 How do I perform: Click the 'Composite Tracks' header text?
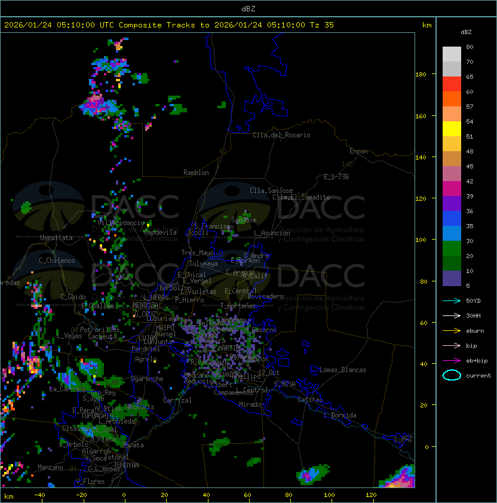(157, 25)
